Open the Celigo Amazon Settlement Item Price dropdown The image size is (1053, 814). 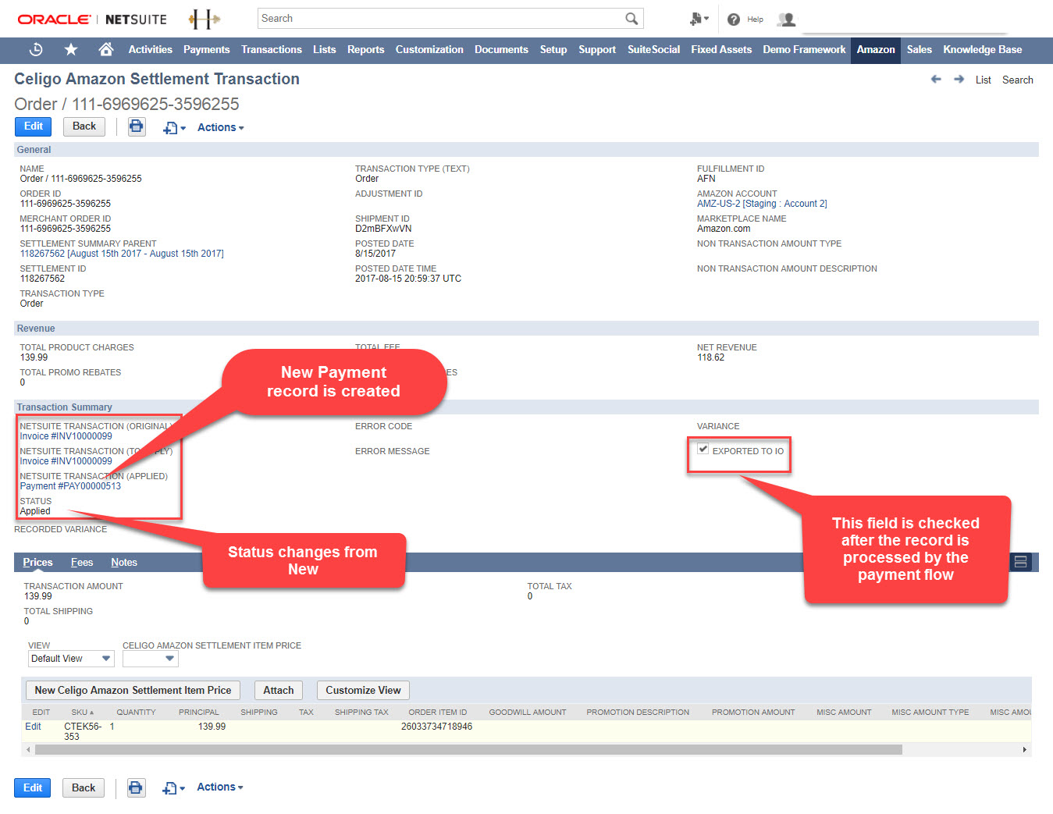point(151,659)
